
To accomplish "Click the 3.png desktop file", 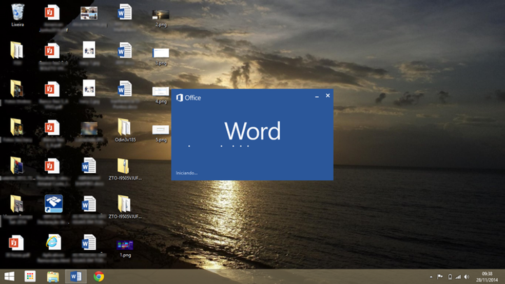I will (161, 53).
